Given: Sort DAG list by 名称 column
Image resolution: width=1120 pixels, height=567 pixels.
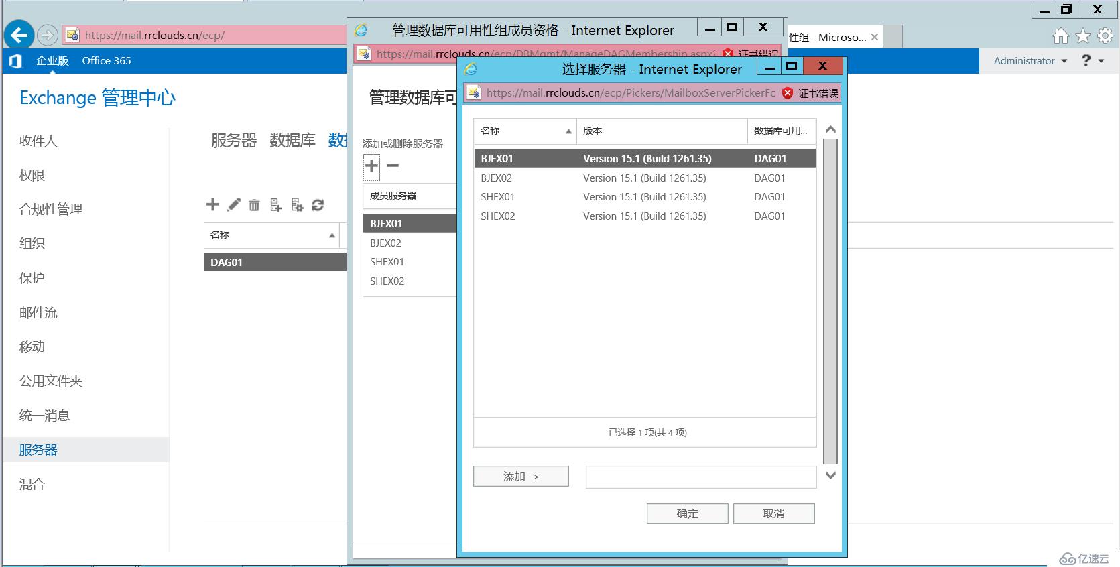Looking at the screenshot, I should pos(271,235).
